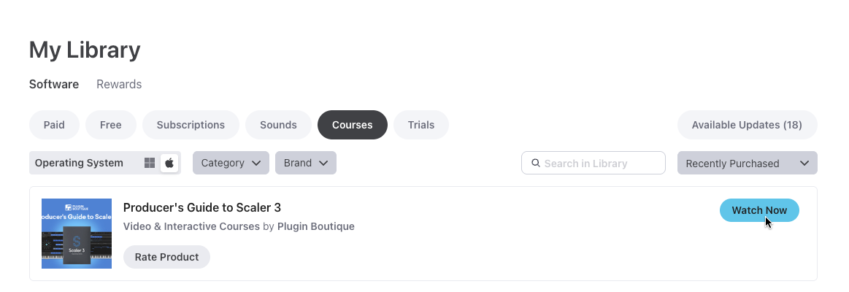
Task: Show Free products filter
Action: pyautogui.click(x=111, y=125)
